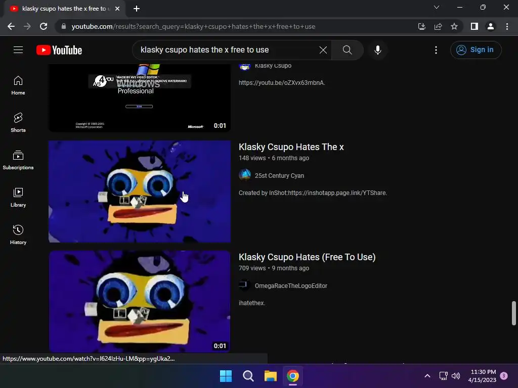Visit the OmegaRaceTheLogoEditor channel

[x=291, y=286]
